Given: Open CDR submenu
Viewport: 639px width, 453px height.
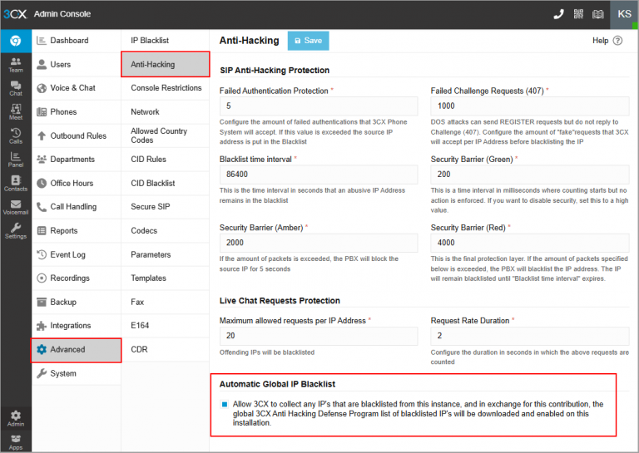Looking at the screenshot, I should coord(165,350).
